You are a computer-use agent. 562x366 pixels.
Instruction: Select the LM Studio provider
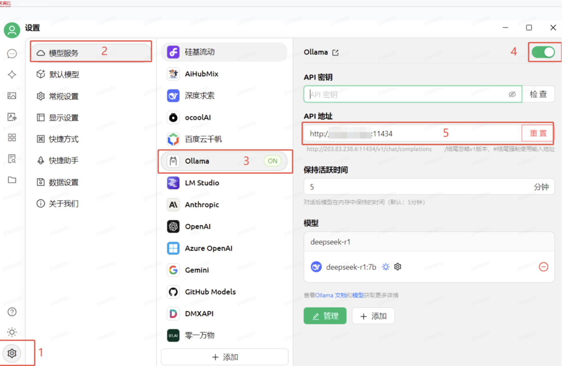pyautogui.click(x=224, y=183)
